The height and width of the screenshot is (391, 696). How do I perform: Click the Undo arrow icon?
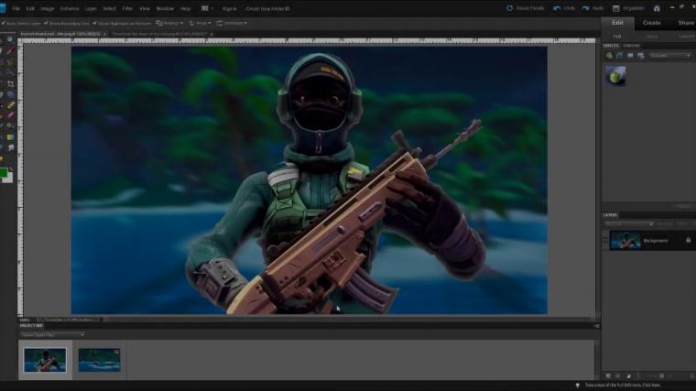pos(557,8)
